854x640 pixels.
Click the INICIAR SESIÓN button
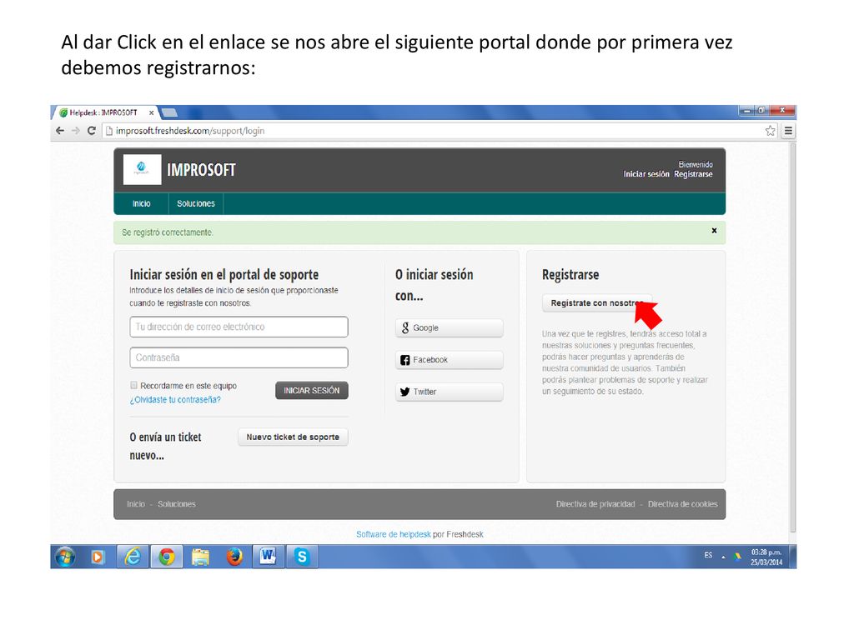(x=312, y=390)
